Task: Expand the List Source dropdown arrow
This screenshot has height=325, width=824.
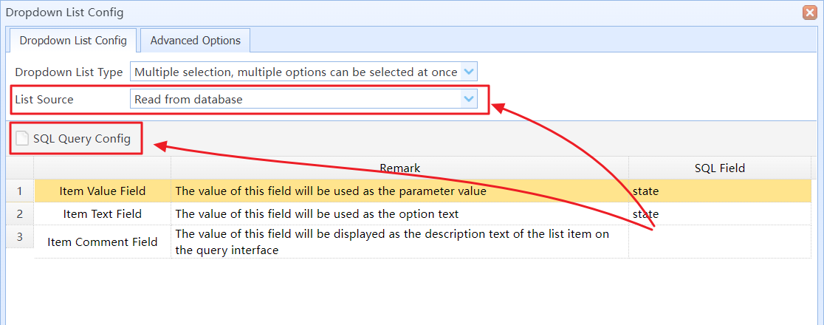Action: pyautogui.click(x=469, y=98)
